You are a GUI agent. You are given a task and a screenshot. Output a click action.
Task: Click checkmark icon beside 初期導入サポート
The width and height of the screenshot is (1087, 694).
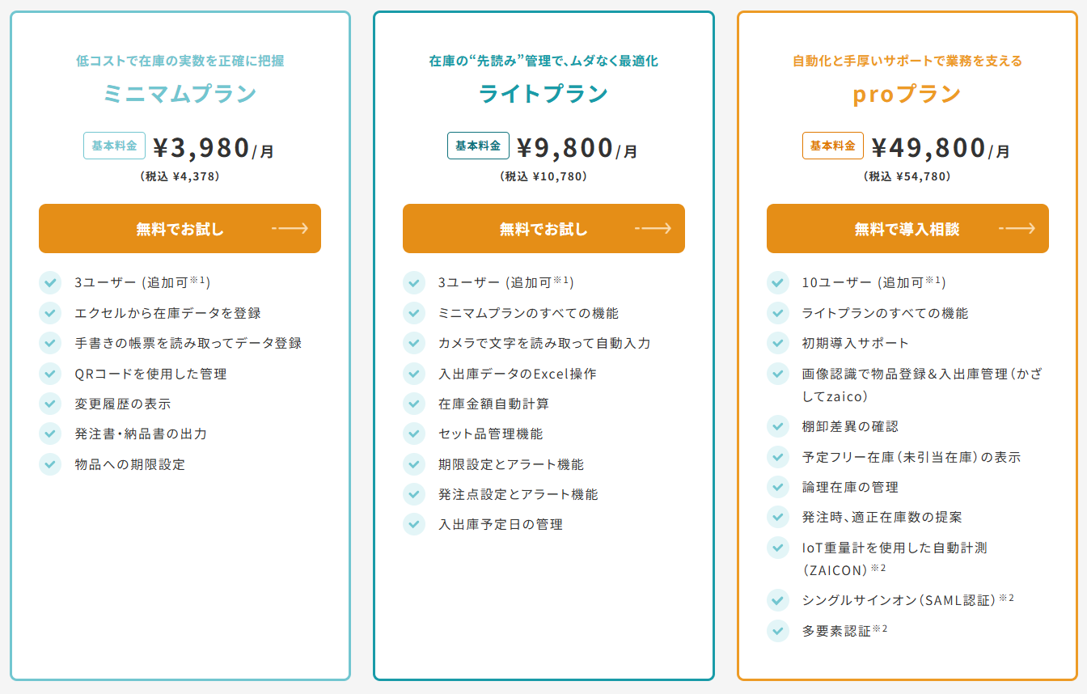coord(778,343)
